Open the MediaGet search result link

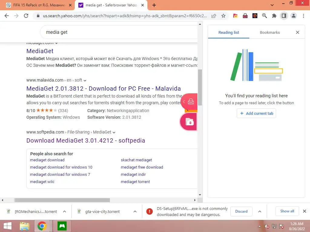(x=40, y=51)
